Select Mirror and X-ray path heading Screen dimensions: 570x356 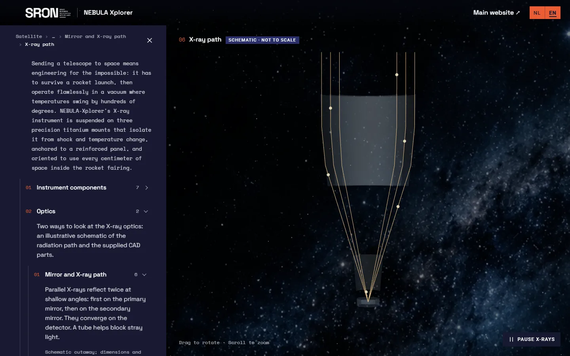click(76, 275)
